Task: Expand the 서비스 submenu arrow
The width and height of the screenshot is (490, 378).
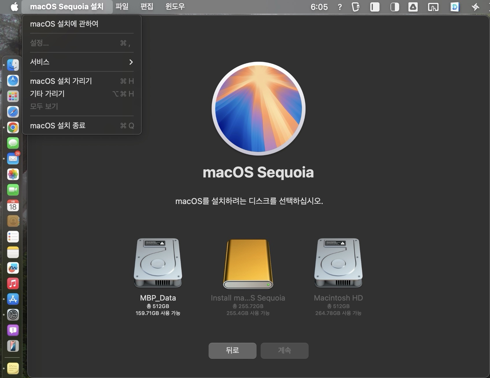Action: coord(131,62)
